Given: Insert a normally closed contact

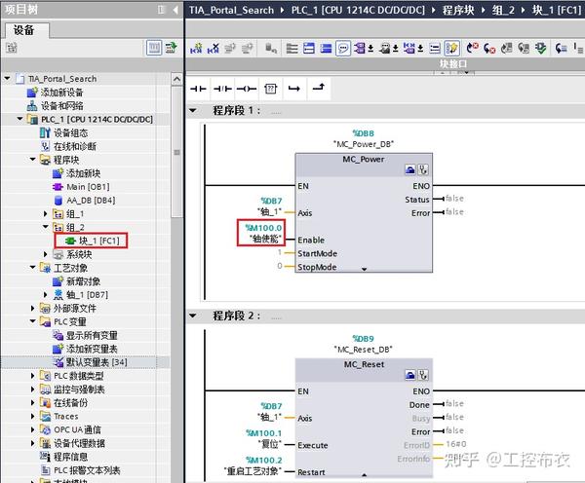Looking at the screenshot, I should point(222,89).
